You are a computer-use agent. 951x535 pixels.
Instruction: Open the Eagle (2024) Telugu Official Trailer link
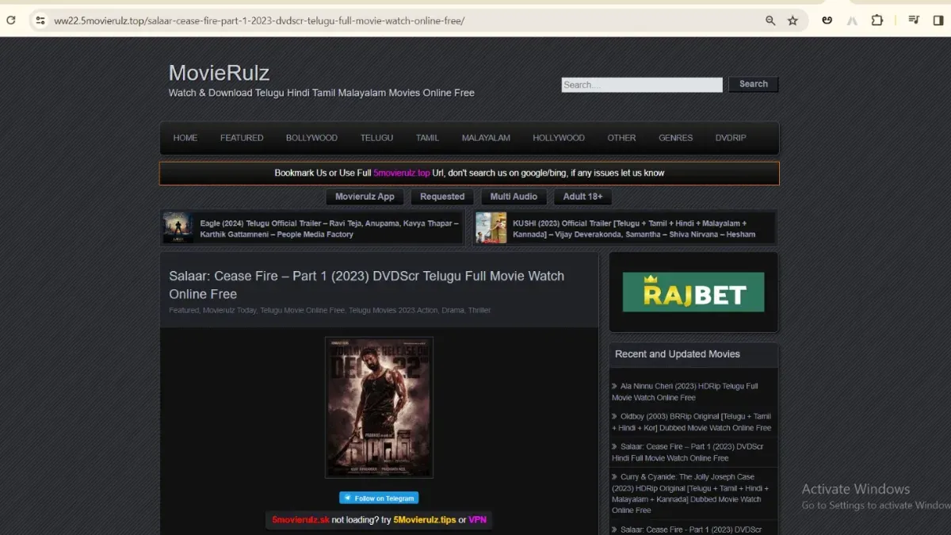click(329, 229)
